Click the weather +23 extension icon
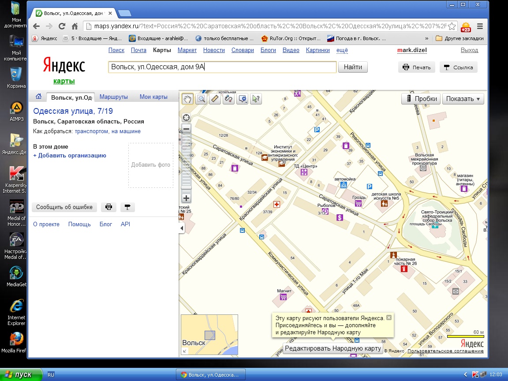508x381 pixels. (x=466, y=27)
